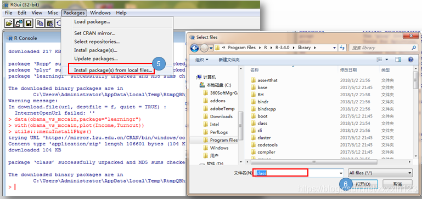This screenshot has height=199, width=422.
Task: Open recent locations dropdown beside navigation arrows
Action: 211,48
